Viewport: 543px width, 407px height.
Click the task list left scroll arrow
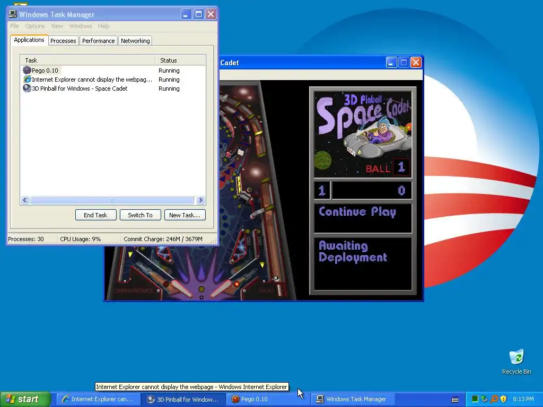click(x=25, y=200)
